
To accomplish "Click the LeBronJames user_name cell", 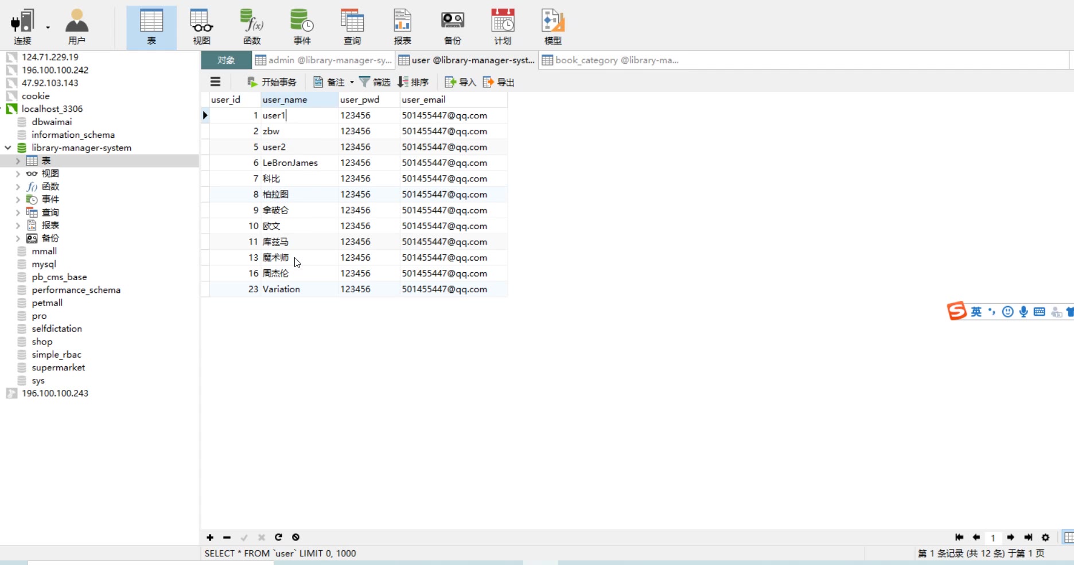I will [x=290, y=163].
